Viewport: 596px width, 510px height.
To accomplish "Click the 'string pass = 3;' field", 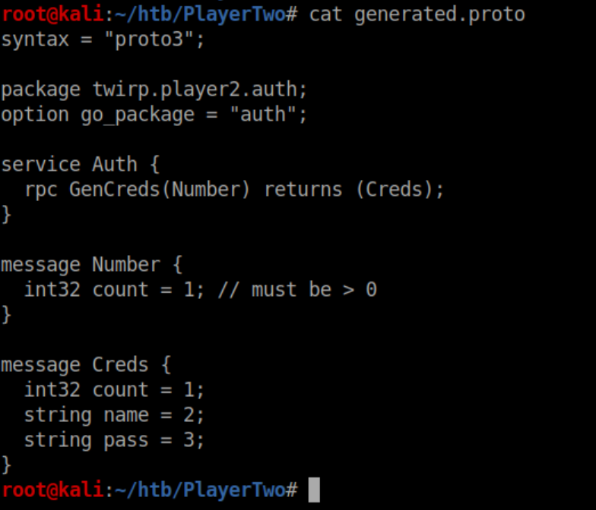I will pos(114,439).
